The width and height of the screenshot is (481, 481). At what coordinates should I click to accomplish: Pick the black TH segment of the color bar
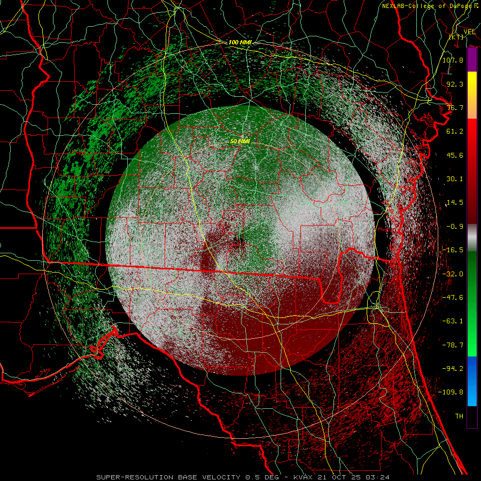point(472,416)
